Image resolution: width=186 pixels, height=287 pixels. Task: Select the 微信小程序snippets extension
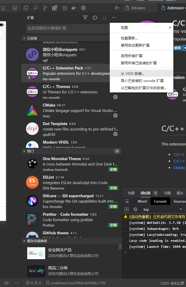pos(71,54)
